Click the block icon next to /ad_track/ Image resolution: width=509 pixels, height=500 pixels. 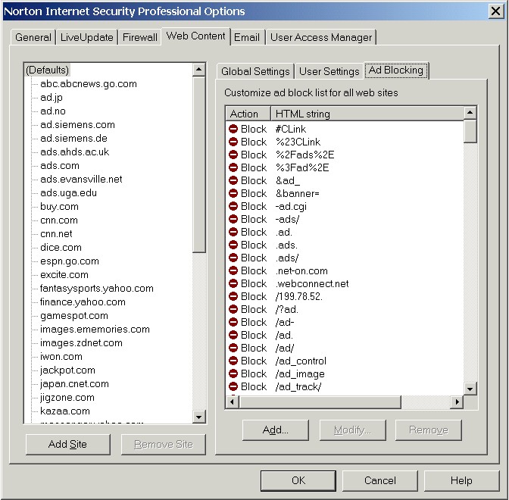233,386
